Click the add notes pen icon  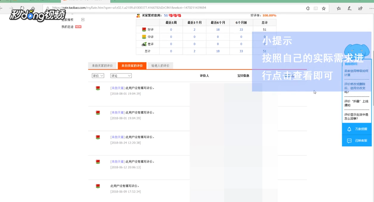[x=349, y=8]
